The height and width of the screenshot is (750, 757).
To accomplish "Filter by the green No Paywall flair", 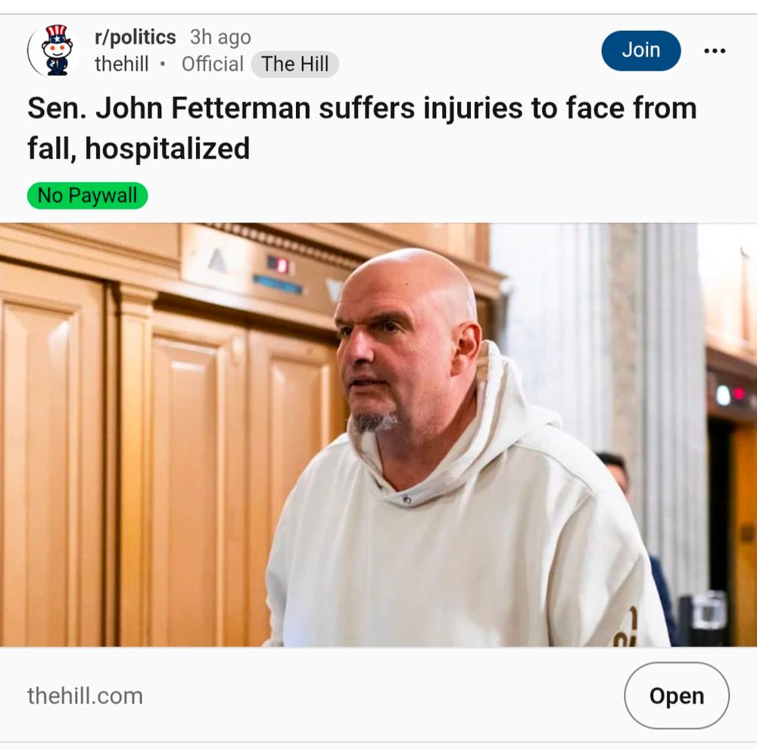I will [87, 195].
